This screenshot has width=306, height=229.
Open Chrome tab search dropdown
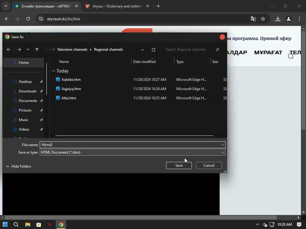pos(6,6)
